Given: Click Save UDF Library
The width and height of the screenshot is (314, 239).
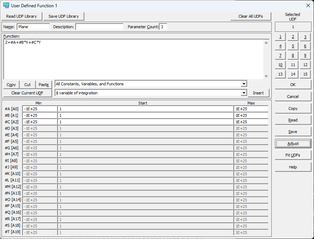Looking at the screenshot, I should (63, 16).
